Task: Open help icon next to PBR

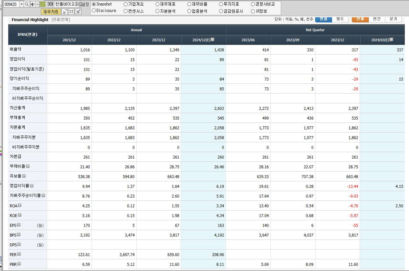Action: (x=19, y=264)
